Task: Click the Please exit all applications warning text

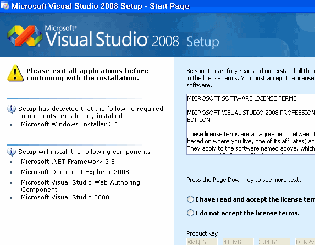Action: (87, 74)
